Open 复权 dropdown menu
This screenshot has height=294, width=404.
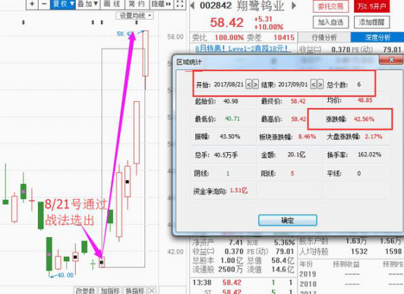pos(63,4)
